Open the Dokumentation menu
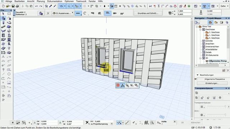The width and height of the screenshot is (230, 129). [x=55, y=1]
